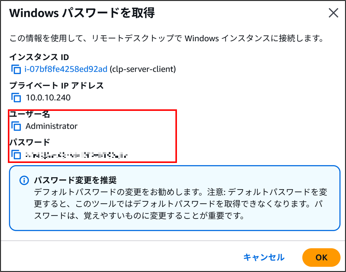Copy the private IP address 10.0.10.240
The height and width of the screenshot is (272, 346).
pos(16,98)
